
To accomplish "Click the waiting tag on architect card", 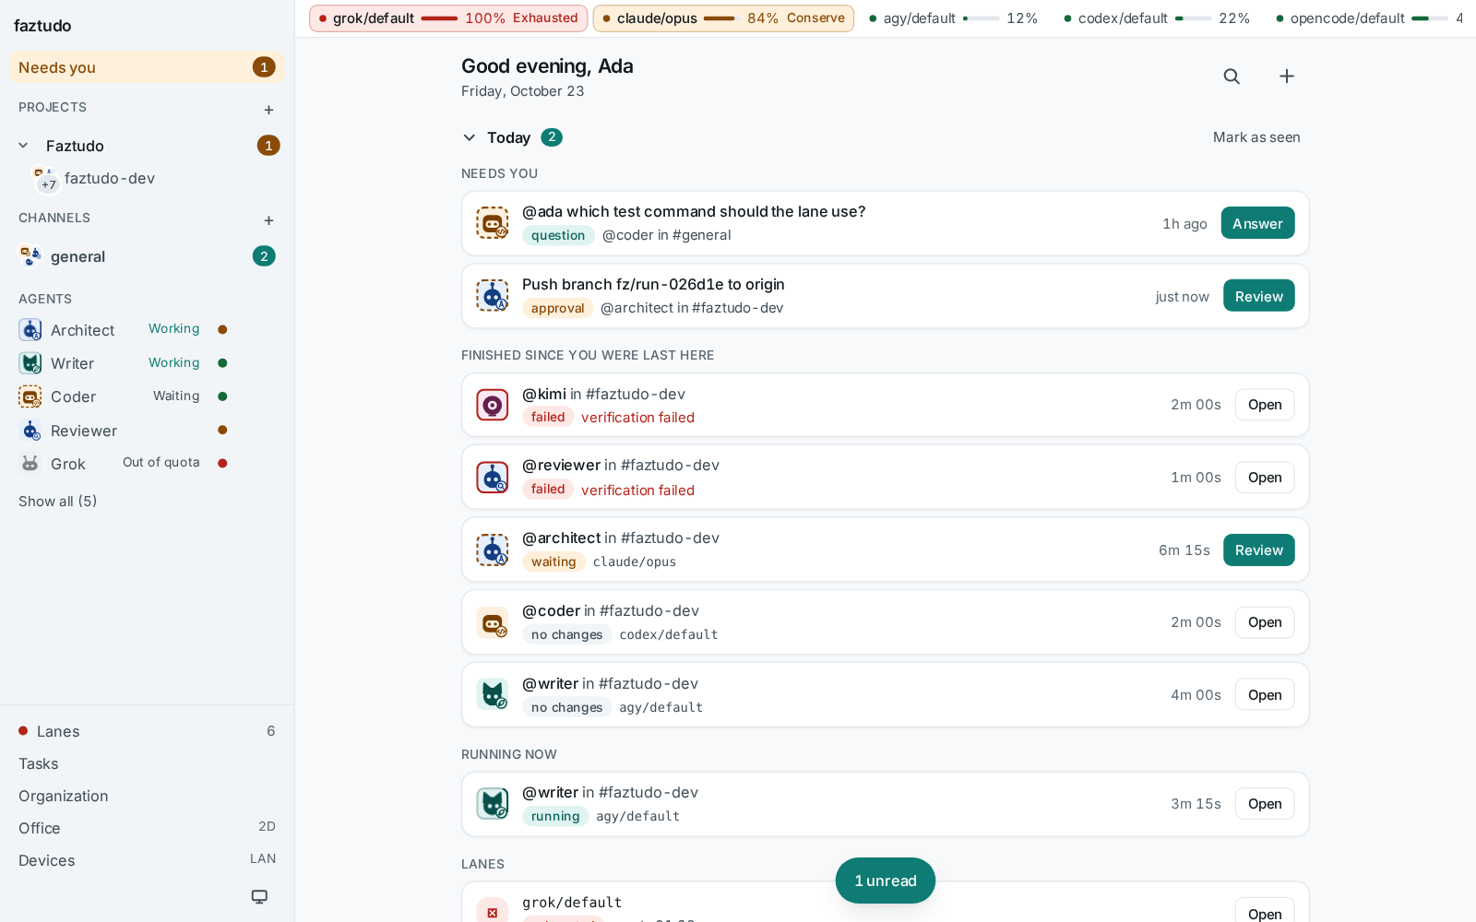I will [553, 561].
